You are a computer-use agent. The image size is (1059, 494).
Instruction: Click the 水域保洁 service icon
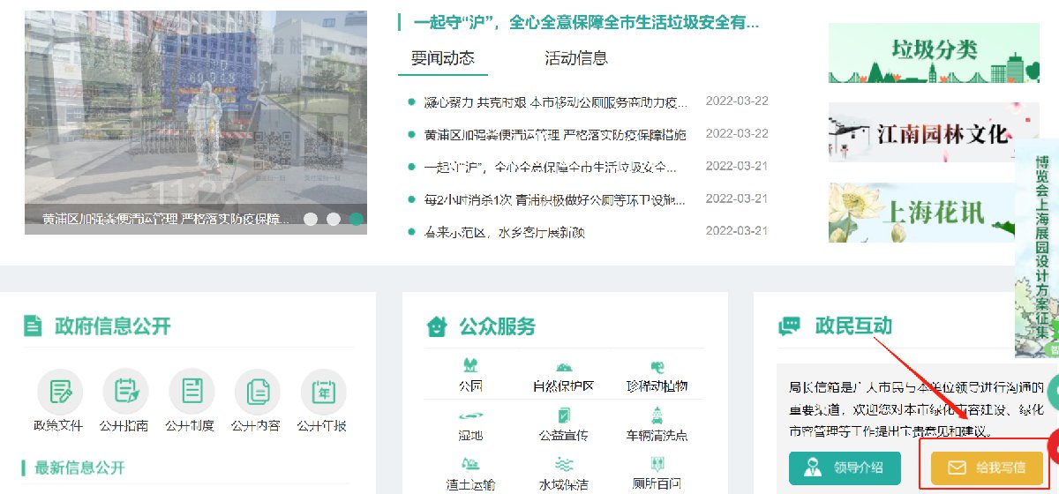click(x=563, y=464)
